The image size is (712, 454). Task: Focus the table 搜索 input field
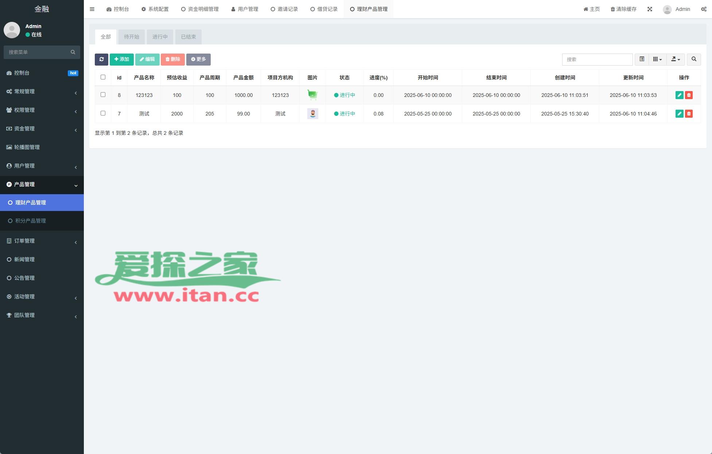pyautogui.click(x=597, y=59)
